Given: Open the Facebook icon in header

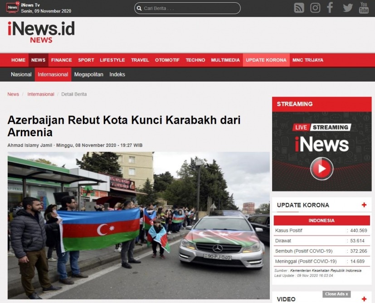Looking at the screenshot, I should pos(330,8).
